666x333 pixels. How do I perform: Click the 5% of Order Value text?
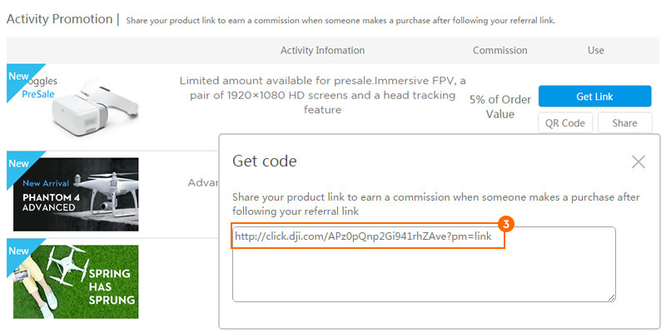pos(500,107)
